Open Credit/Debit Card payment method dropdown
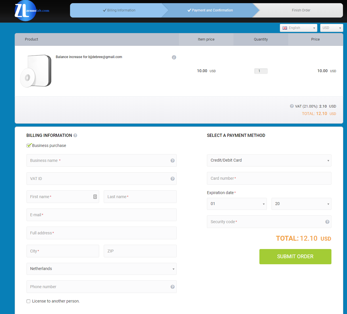This screenshot has width=347, height=314. (269, 160)
